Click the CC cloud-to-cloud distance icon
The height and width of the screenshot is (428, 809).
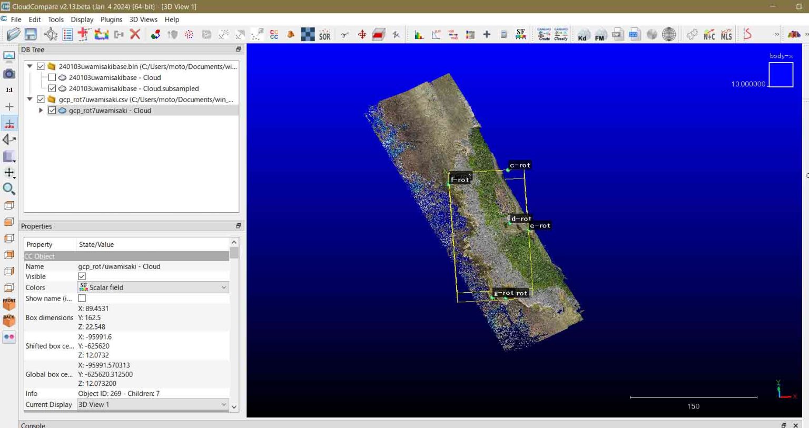274,35
